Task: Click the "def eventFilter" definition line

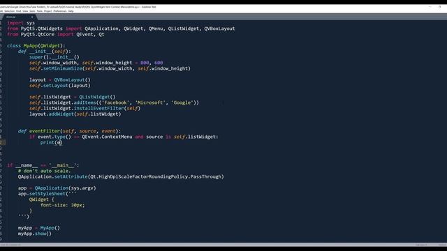Action: 70,131
